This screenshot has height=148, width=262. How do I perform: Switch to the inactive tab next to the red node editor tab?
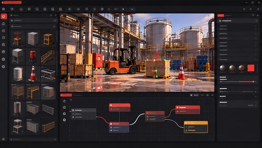[78, 95]
